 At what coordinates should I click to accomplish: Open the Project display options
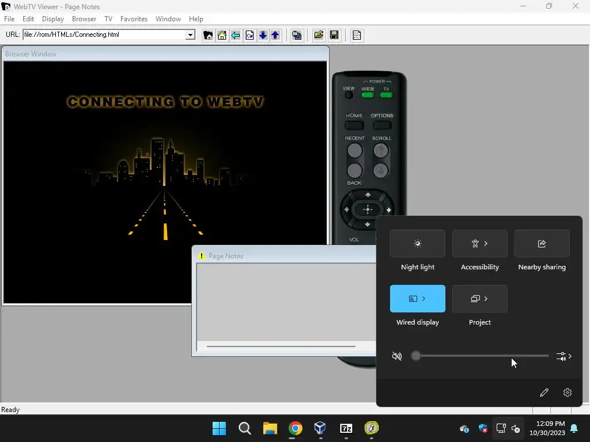pos(480,299)
